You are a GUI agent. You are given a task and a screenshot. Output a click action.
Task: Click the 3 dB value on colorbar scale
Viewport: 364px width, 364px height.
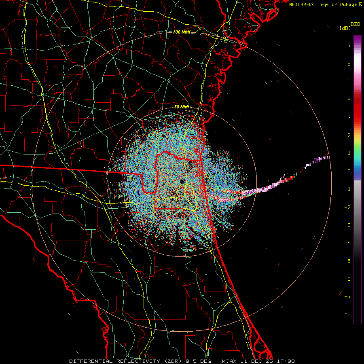point(349,117)
